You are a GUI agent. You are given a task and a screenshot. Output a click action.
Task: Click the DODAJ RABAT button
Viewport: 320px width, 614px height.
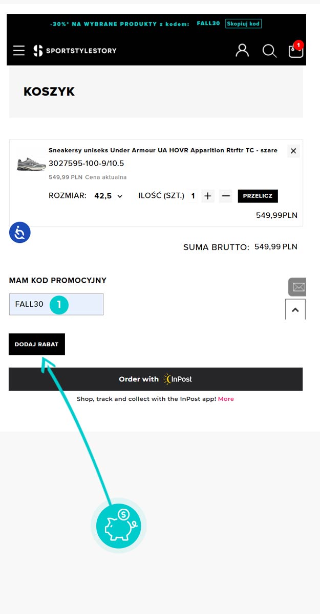click(x=37, y=344)
